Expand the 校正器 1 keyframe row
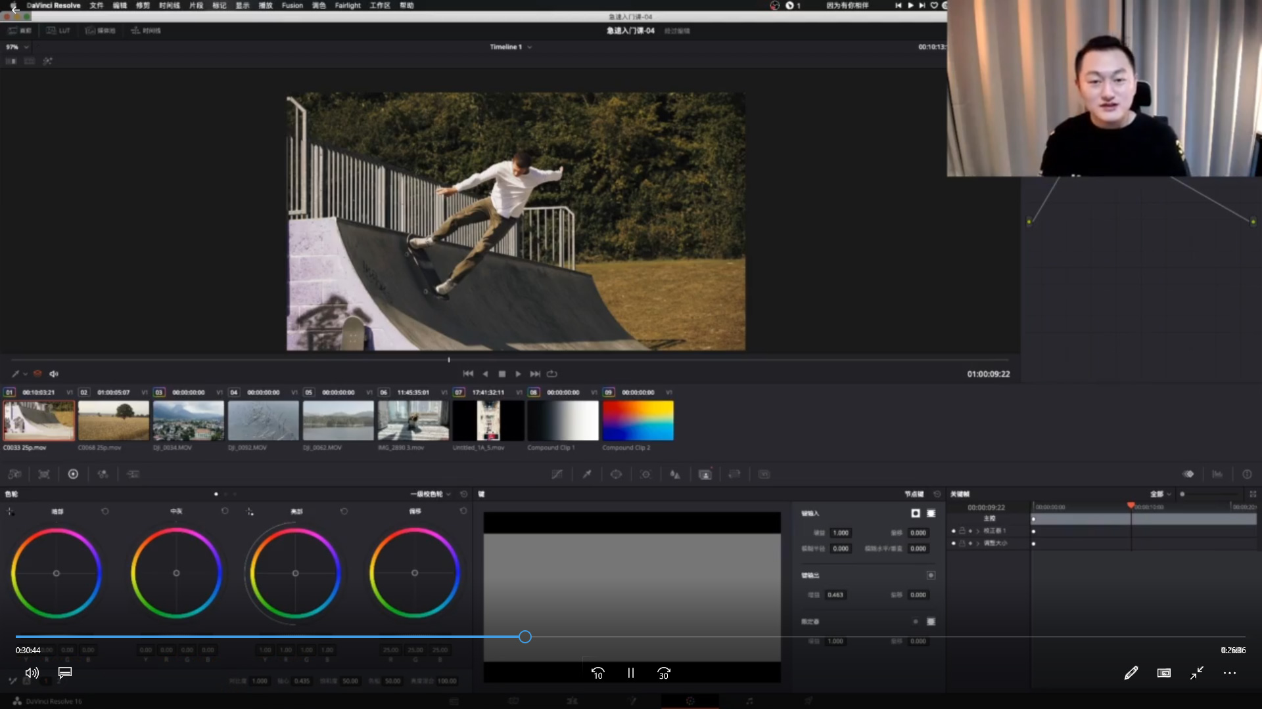This screenshot has width=1262, height=709. (x=977, y=531)
